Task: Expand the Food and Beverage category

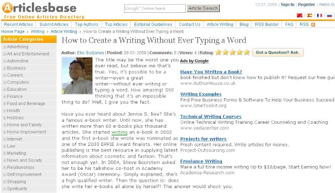Action: click(4, 104)
